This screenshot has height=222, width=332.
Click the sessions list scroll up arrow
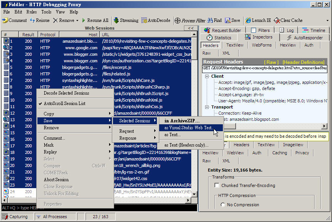tap(194, 34)
